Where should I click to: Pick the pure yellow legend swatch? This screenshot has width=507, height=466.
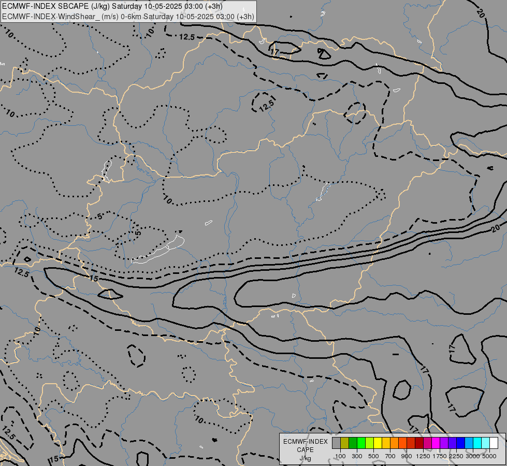click(x=378, y=443)
